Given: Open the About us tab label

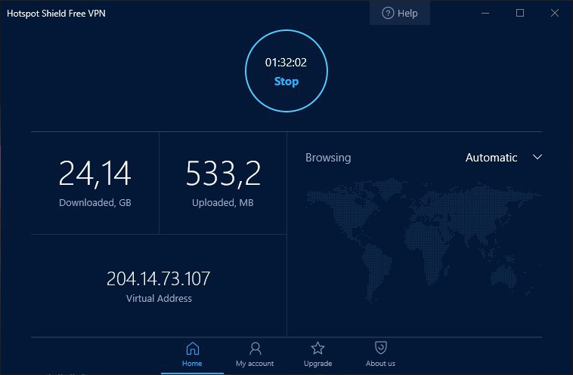Looking at the screenshot, I should click(x=380, y=364).
